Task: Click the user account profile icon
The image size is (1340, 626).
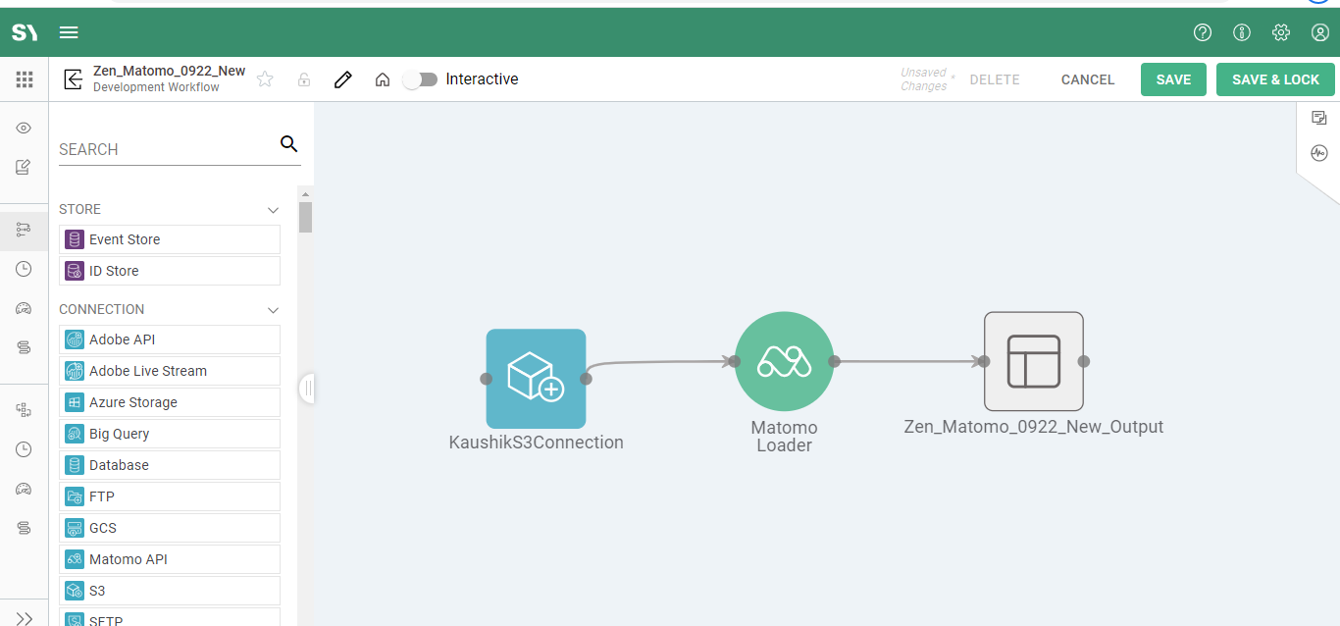Action: (1319, 32)
